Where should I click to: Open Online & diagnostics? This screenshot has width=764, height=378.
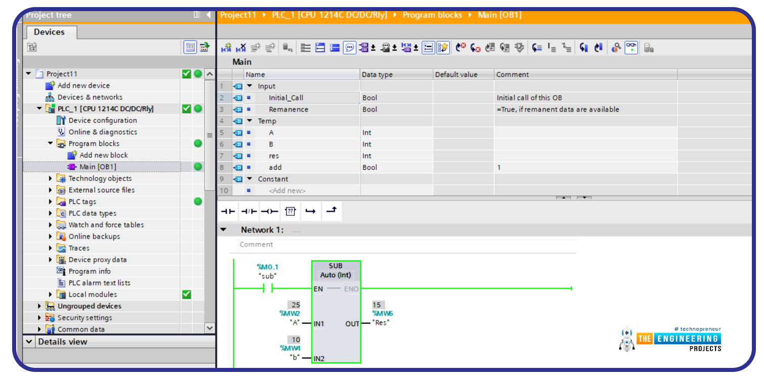tap(103, 132)
